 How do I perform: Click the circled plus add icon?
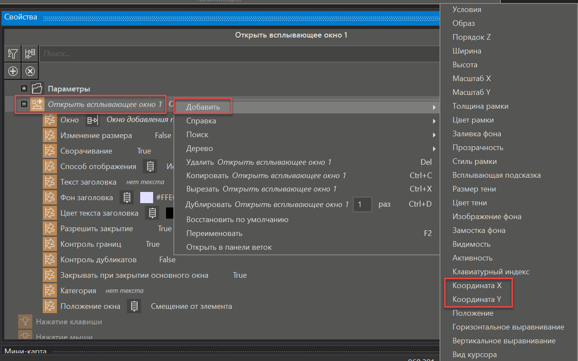click(x=13, y=71)
